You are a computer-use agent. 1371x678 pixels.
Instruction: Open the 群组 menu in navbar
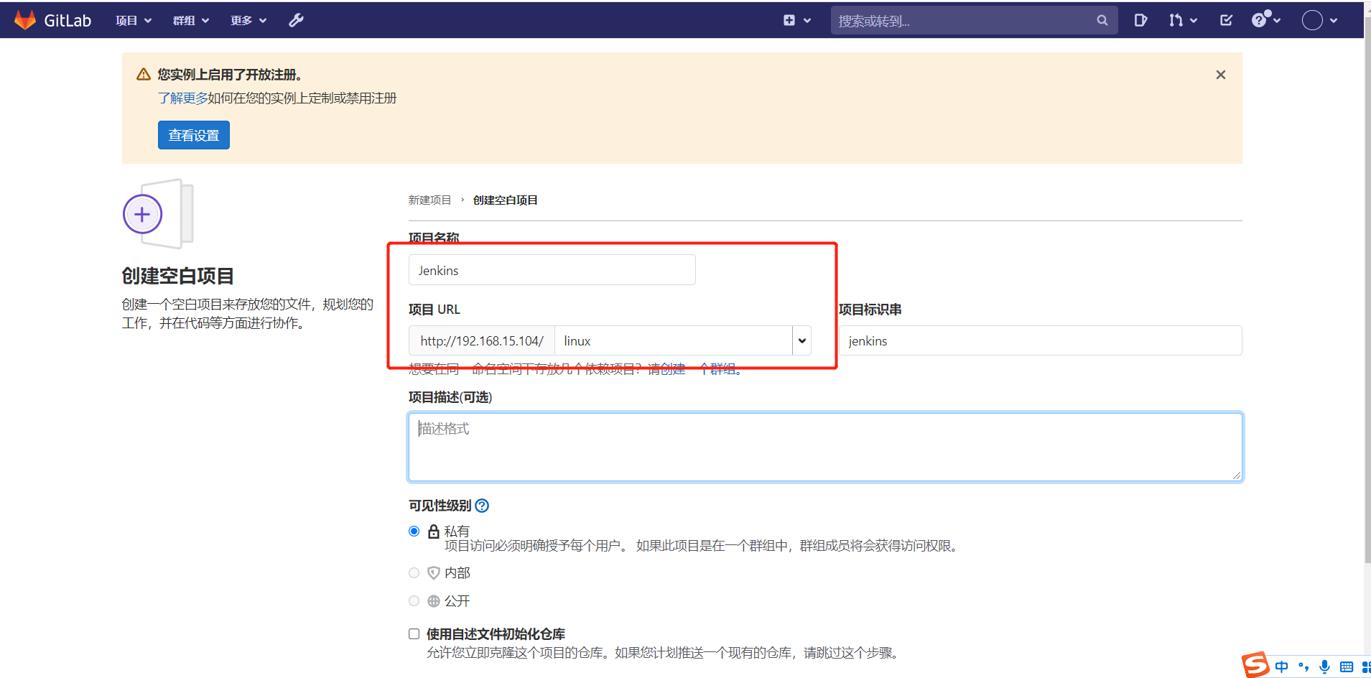[191, 20]
